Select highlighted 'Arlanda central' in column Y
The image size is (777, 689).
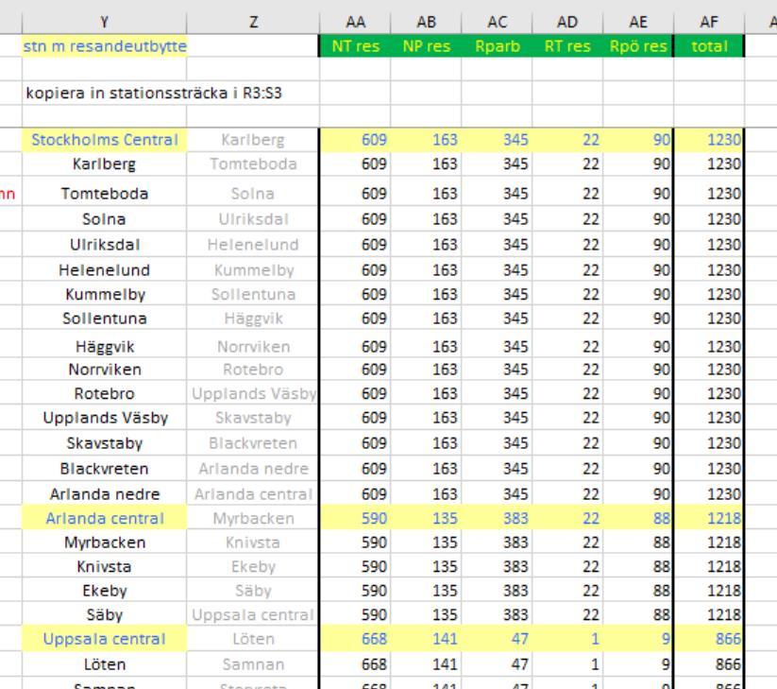104,518
